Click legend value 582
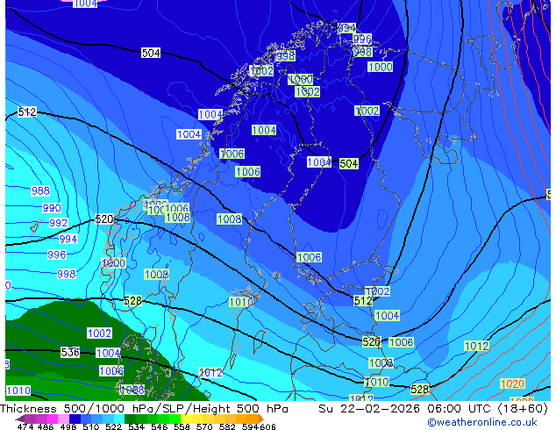This screenshot has height=430, width=556. click(227, 426)
